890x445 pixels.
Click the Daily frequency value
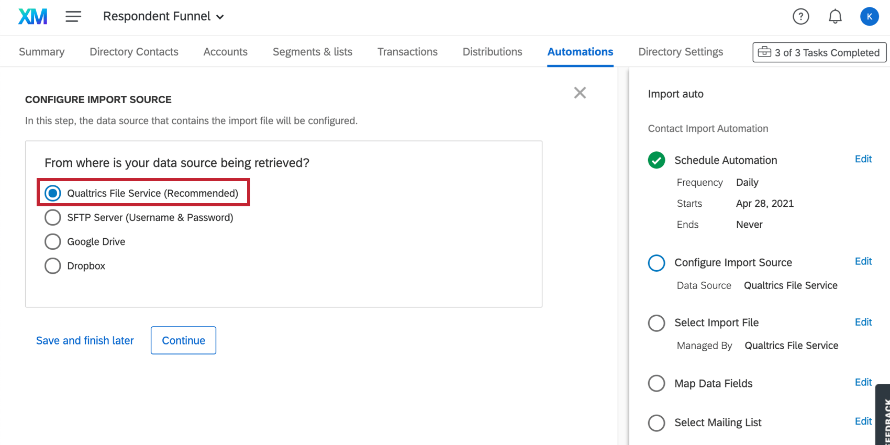[747, 182]
